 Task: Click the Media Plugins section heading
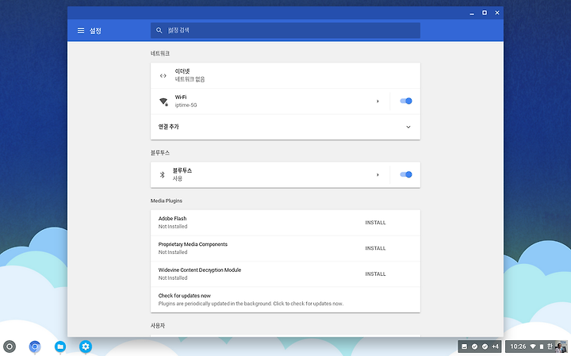click(167, 201)
